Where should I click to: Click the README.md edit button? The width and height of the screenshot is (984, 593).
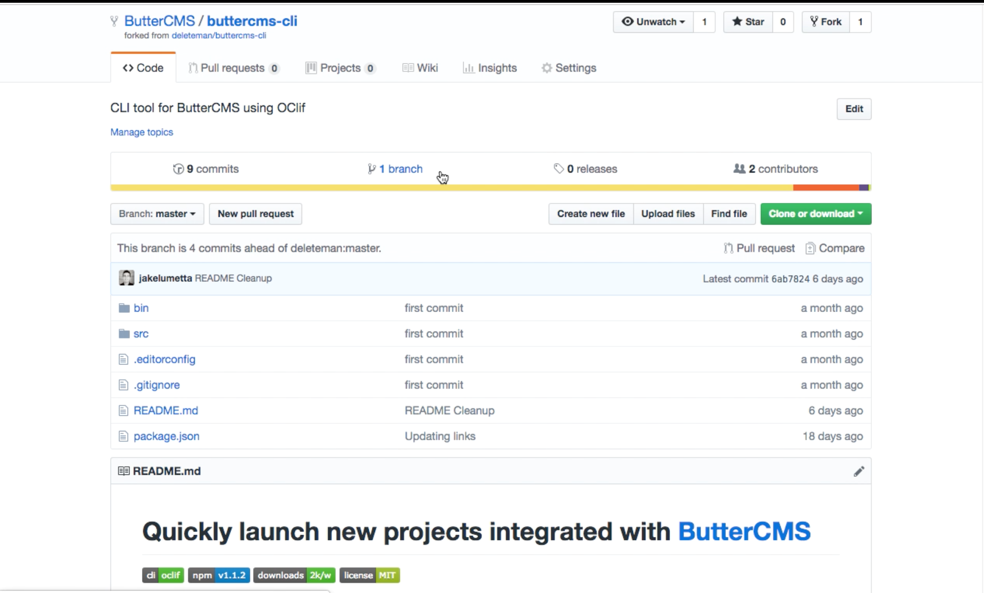click(859, 471)
